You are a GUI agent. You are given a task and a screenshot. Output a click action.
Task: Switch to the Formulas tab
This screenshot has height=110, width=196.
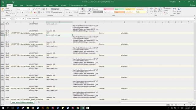click(38, 5)
